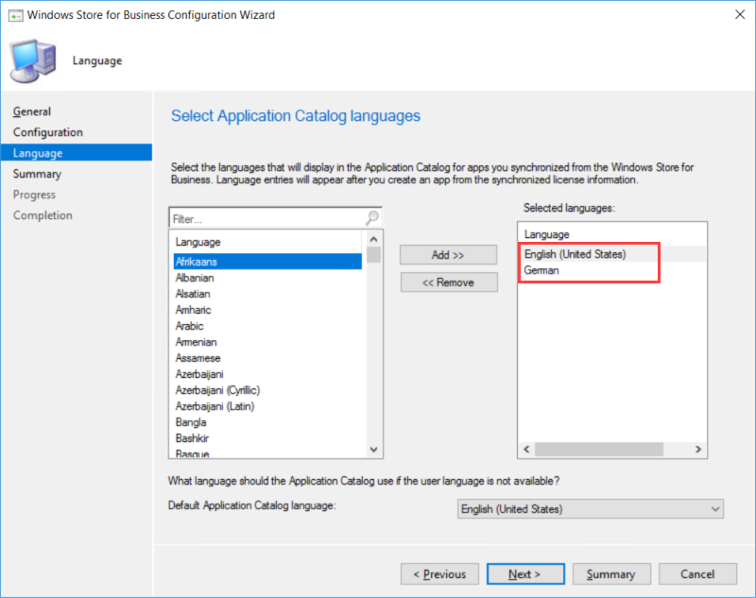Open the Configuration step in sidebar
The image size is (756, 598).
click(48, 132)
